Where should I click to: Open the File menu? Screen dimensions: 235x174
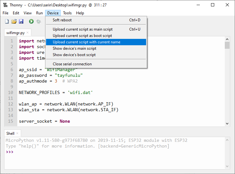coord(5,13)
